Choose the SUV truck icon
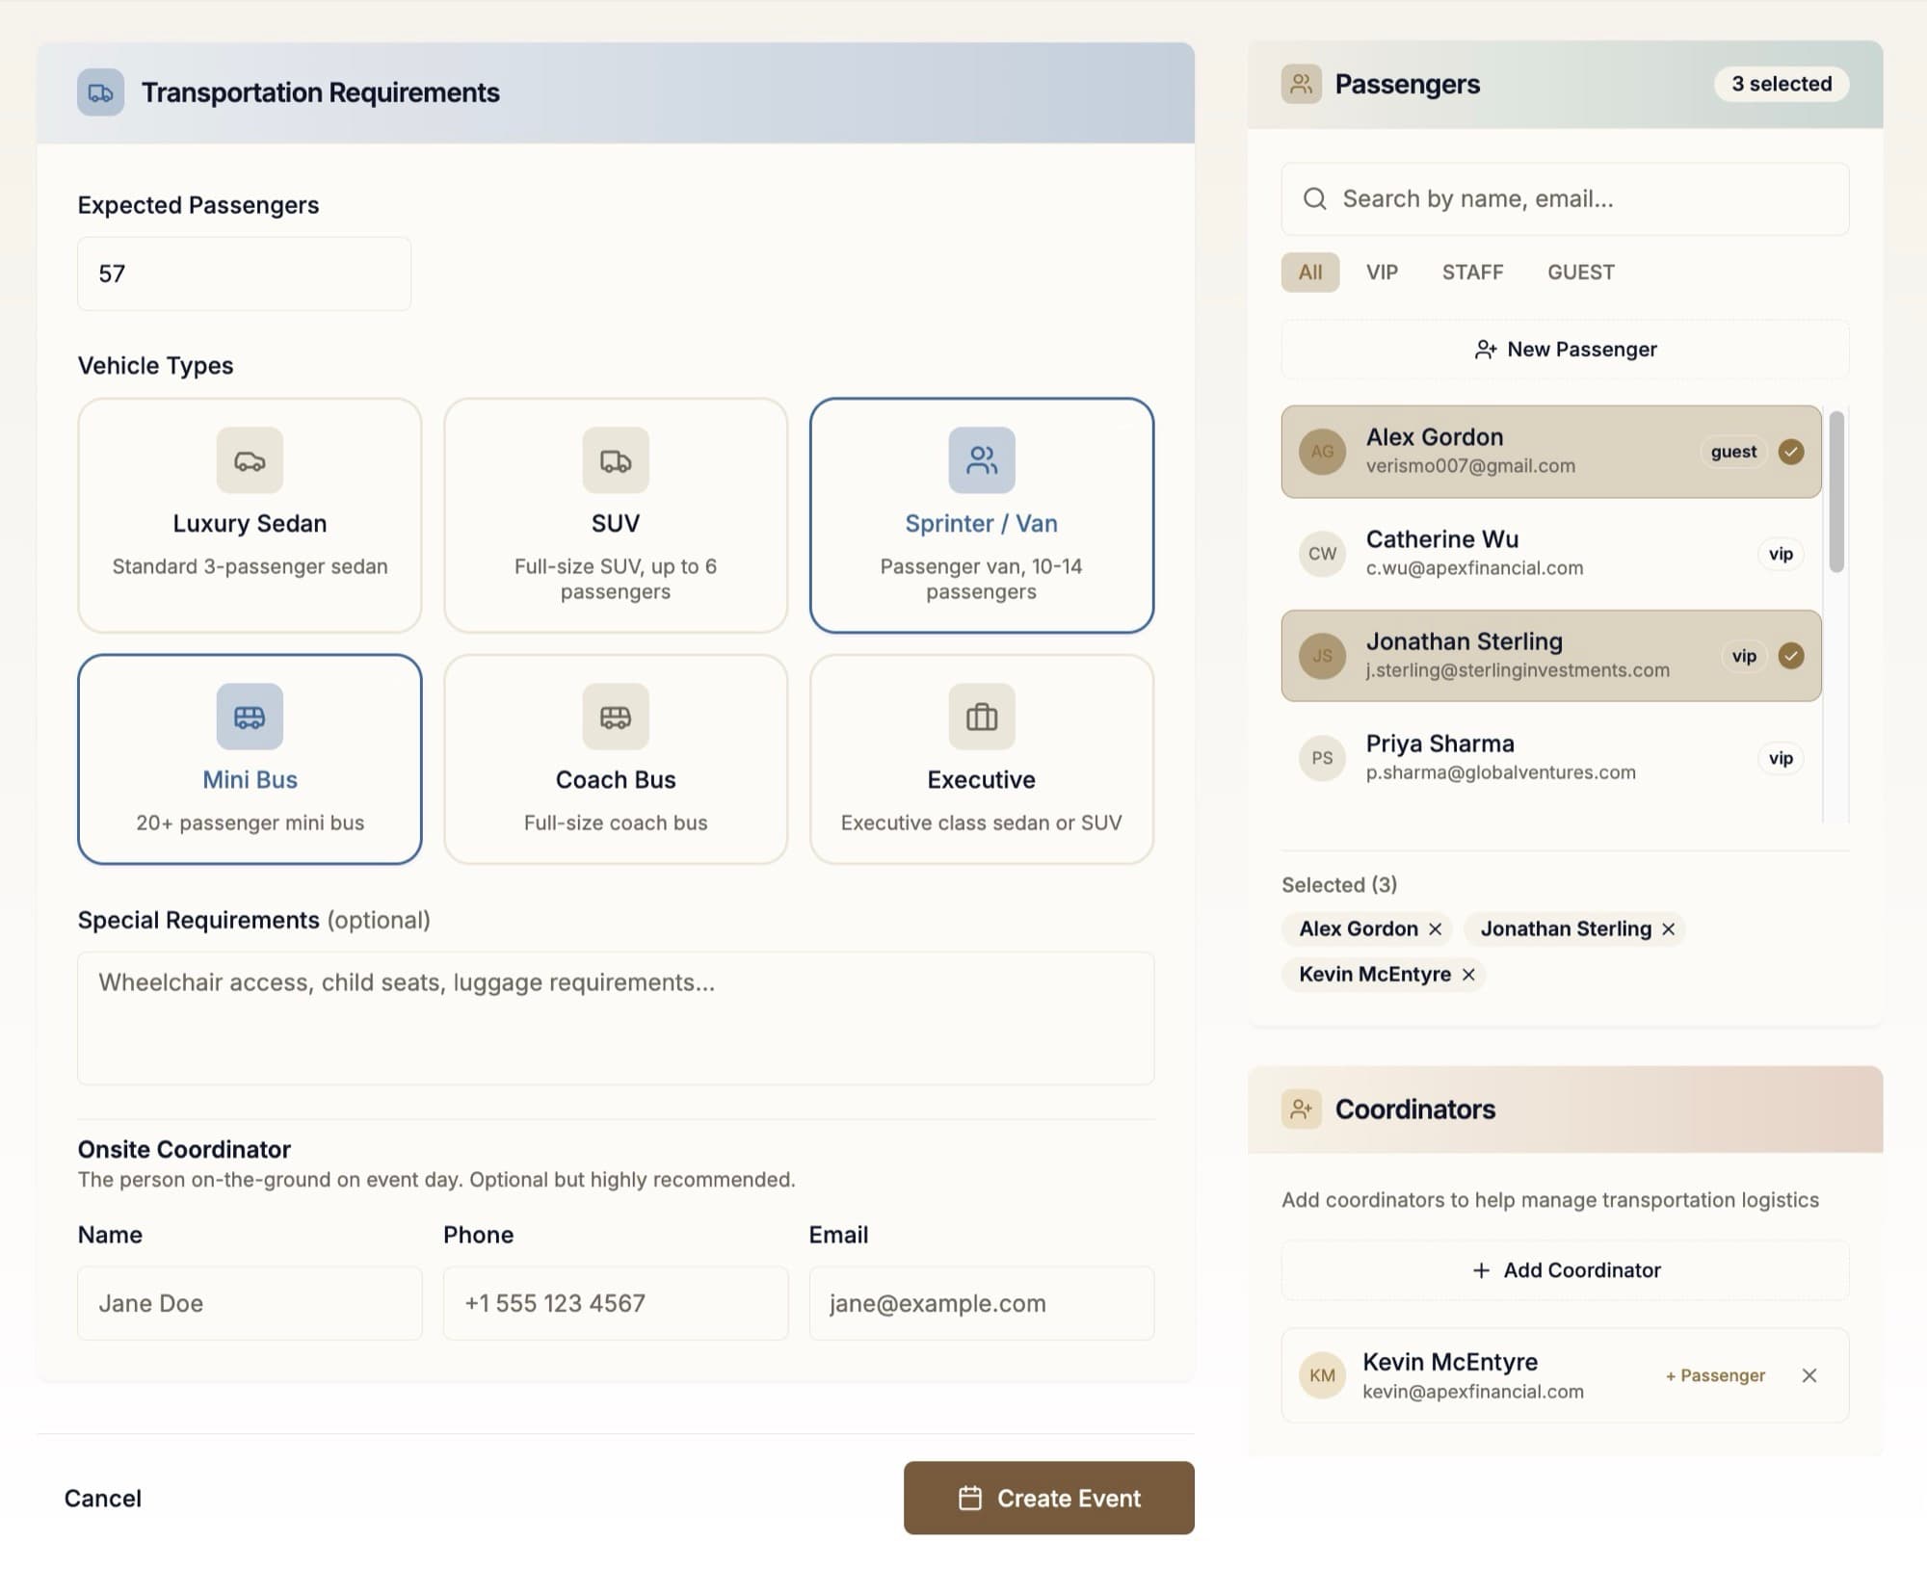The height and width of the screenshot is (1593, 1927). click(616, 460)
